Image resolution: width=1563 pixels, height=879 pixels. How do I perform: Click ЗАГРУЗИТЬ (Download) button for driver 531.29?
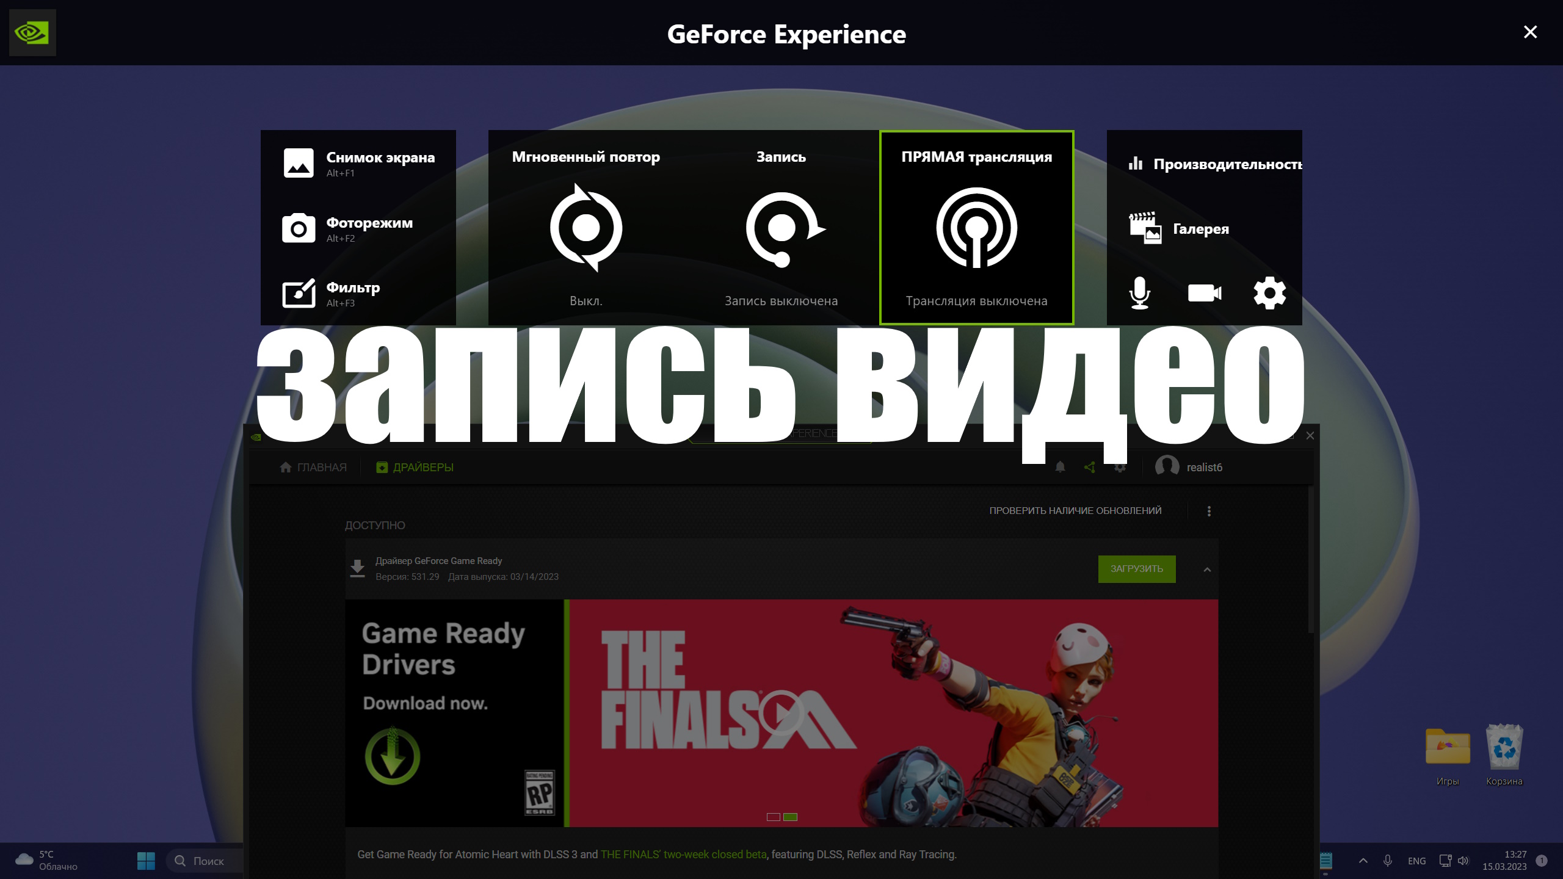tap(1137, 569)
